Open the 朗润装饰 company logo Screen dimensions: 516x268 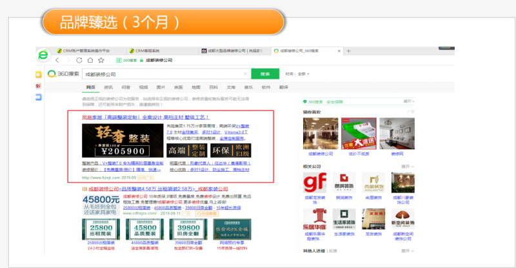pyautogui.click(x=344, y=183)
